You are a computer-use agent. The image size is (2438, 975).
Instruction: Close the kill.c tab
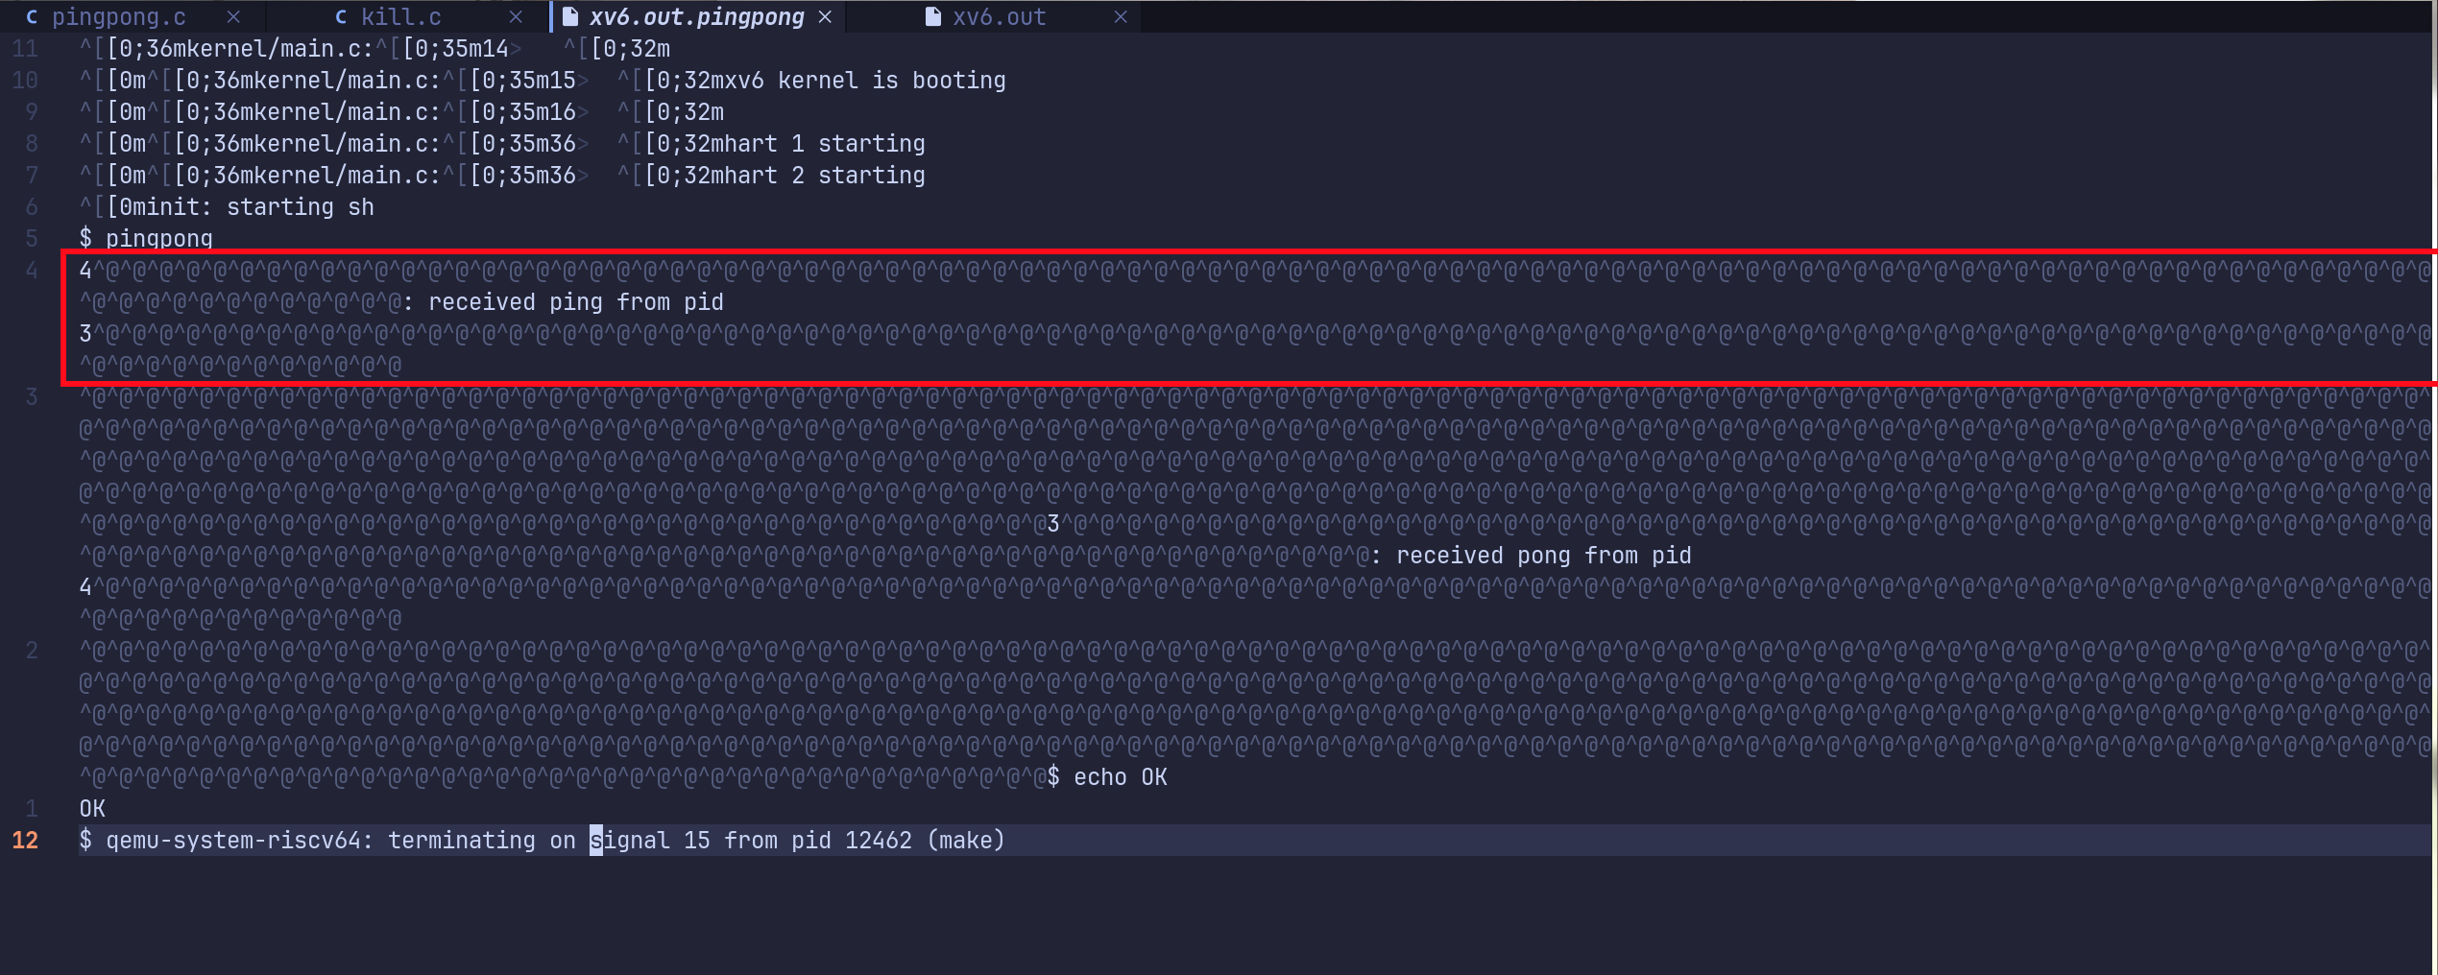coord(516,17)
